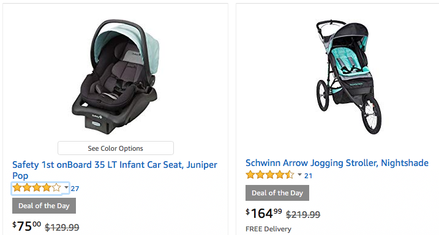Click the jogging stroller product image
This screenshot has height=235, width=439.
(x=349, y=77)
